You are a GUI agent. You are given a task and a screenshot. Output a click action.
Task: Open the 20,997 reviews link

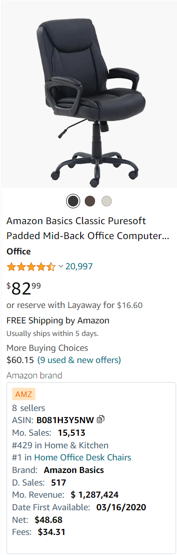click(79, 266)
